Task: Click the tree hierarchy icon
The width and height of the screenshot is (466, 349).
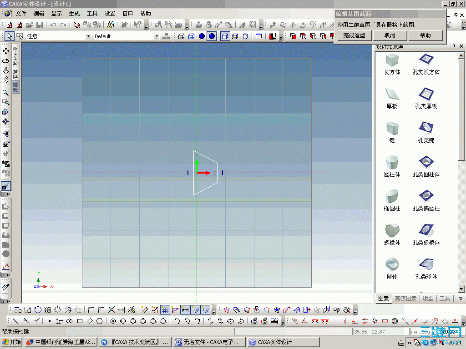Action: (x=166, y=36)
